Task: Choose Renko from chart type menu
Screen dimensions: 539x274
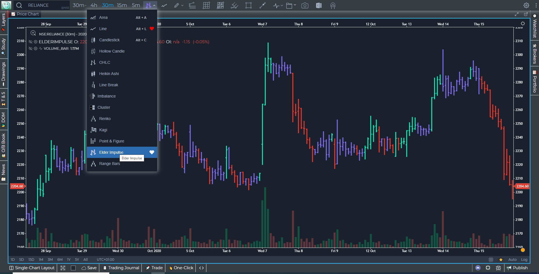Action: [122, 119]
